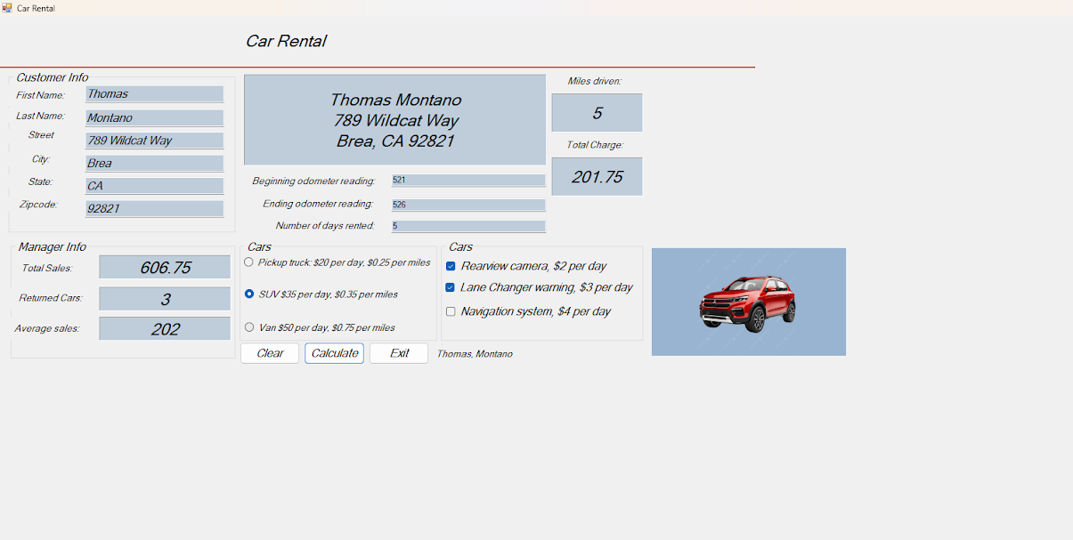Focus the Ending odometer reading field
Screen dimensions: 1073x540
click(x=467, y=205)
